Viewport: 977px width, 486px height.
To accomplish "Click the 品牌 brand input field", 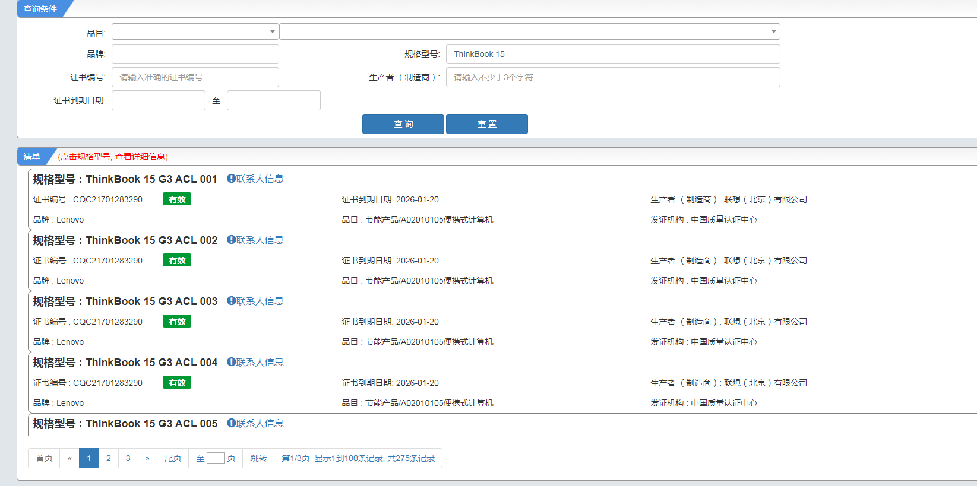I will pyautogui.click(x=195, y=54).
